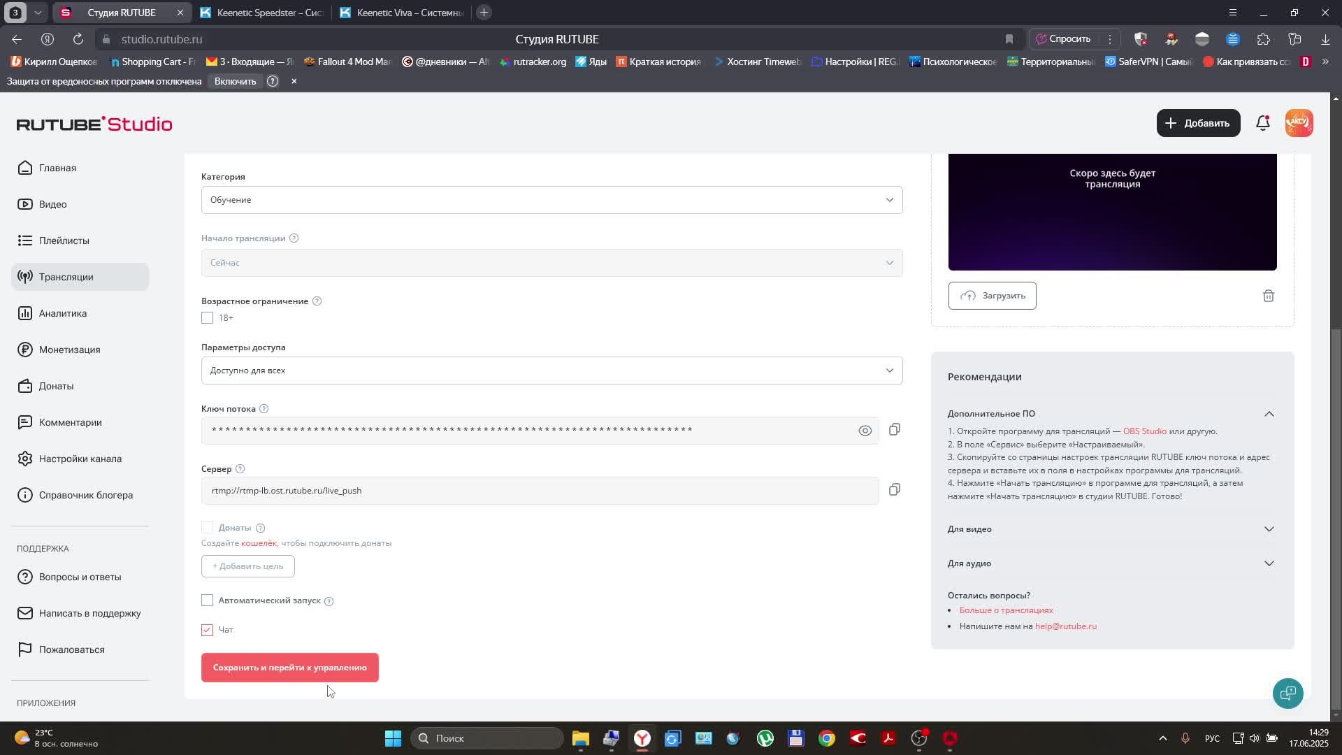Click the Сервер address field

[540, 491]
